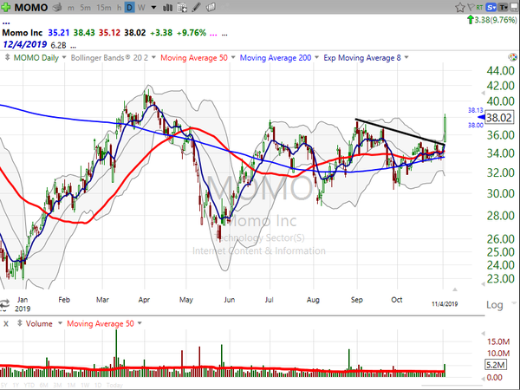Click the green up arrow by 3.38(9.76%)

pos(470,20)
